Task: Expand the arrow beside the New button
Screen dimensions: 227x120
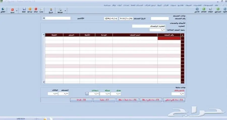Action: [17, 11]
